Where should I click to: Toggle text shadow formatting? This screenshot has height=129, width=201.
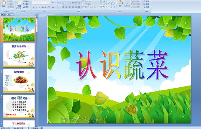pos(46,7)
